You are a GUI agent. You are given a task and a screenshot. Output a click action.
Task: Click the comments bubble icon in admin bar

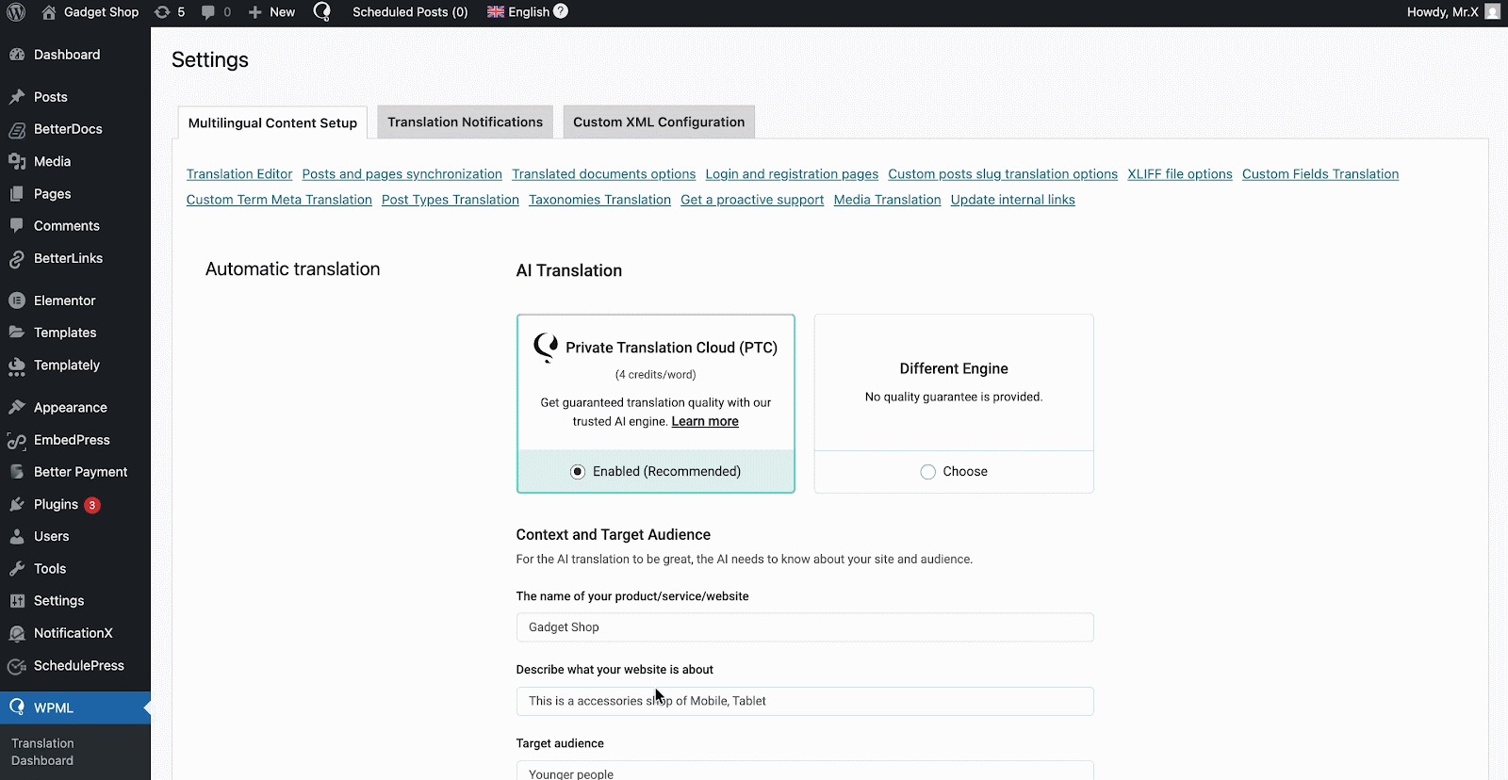pyautogui.click(x=208, y=12)
